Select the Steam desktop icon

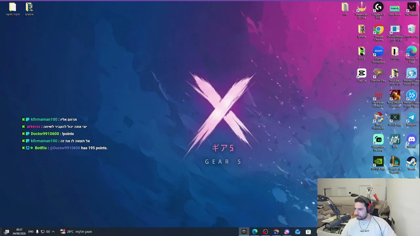[411, 164]
